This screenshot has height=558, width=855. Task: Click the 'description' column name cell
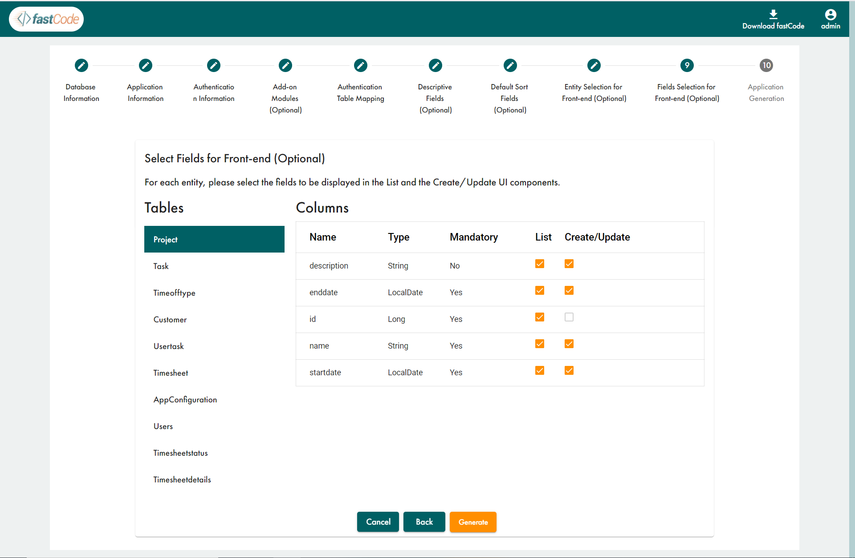[x=329, y=265]
